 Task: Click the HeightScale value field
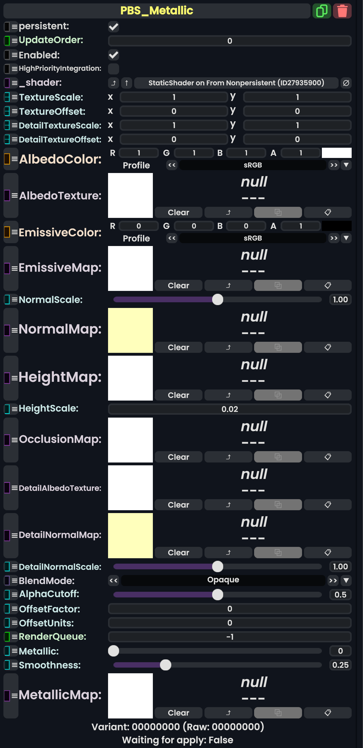[x=229, y=409]
